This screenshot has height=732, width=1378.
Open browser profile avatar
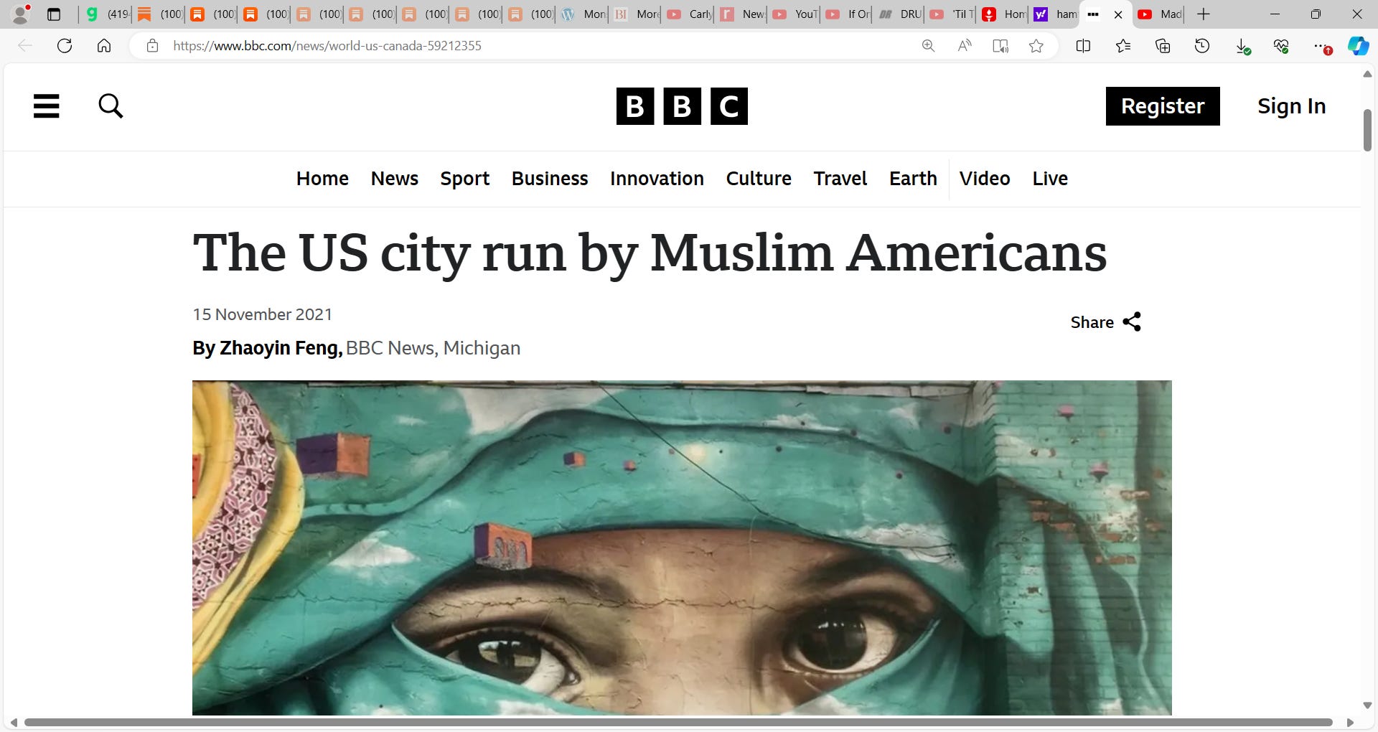coord(22,14)
